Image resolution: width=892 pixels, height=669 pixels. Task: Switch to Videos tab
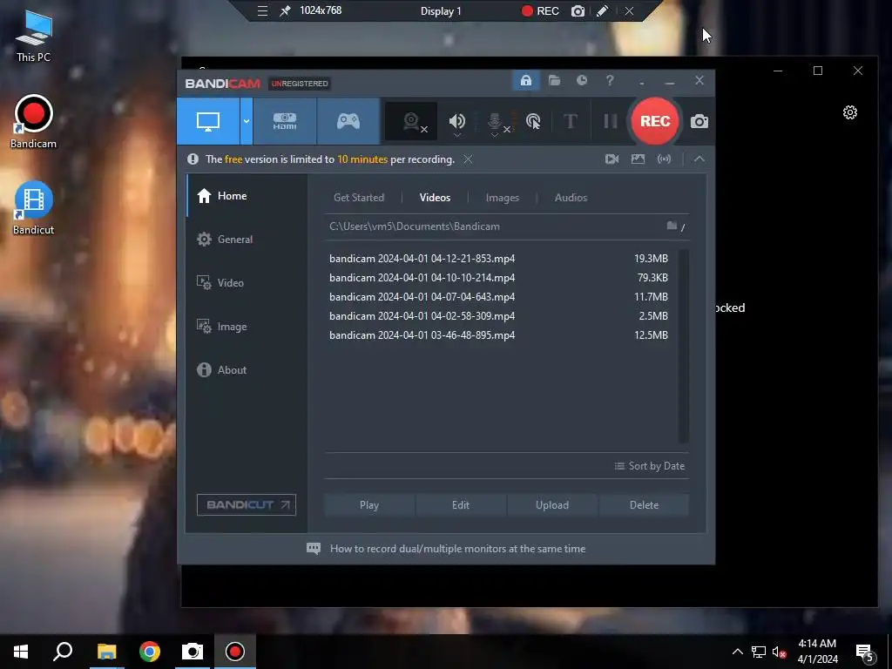point(435,198)
